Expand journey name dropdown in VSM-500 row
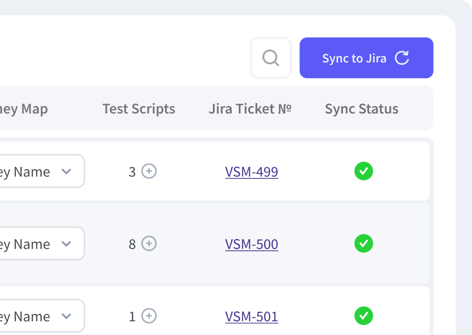Screen dimensions: 472x335 coord(66,244)
